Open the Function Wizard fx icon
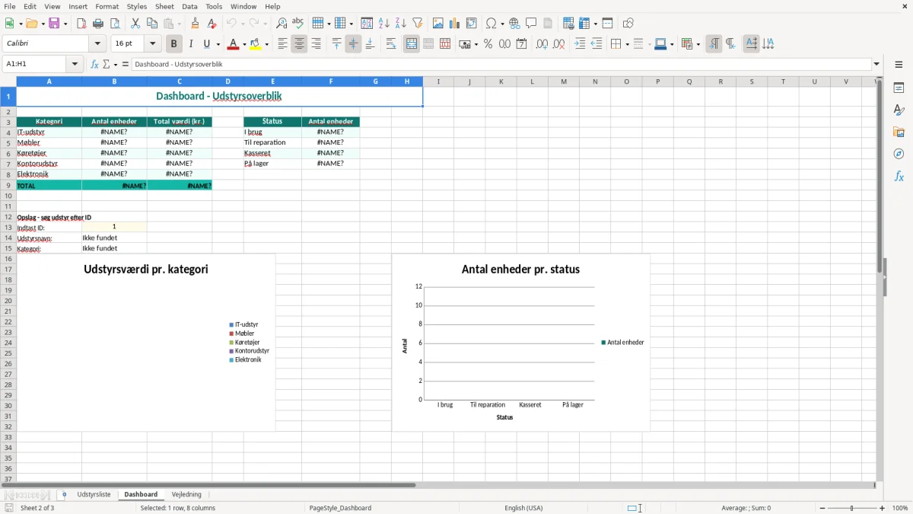The width and height of the screenshot is (913, 514). point(94,65)
